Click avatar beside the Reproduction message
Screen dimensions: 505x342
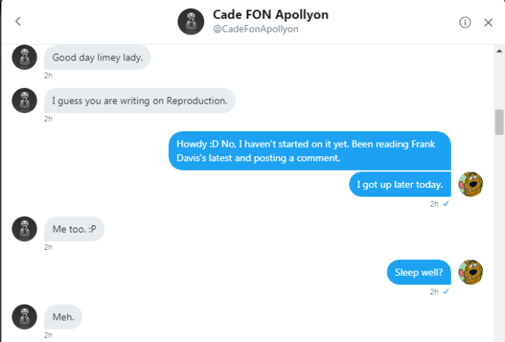pos(25,100)
